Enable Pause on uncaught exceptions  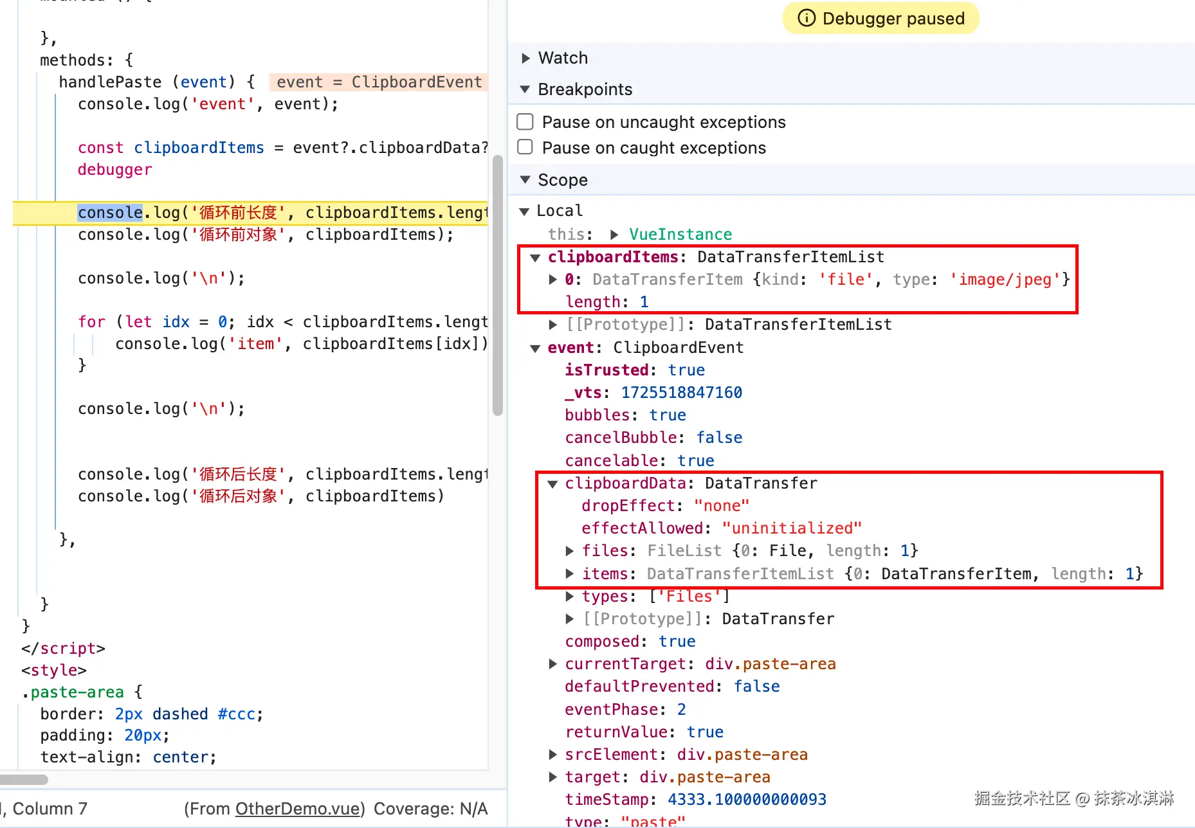click(525, 122)
